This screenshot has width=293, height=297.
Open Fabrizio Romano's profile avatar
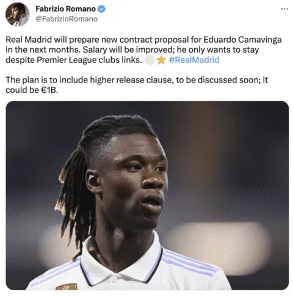tap(17, 15)
